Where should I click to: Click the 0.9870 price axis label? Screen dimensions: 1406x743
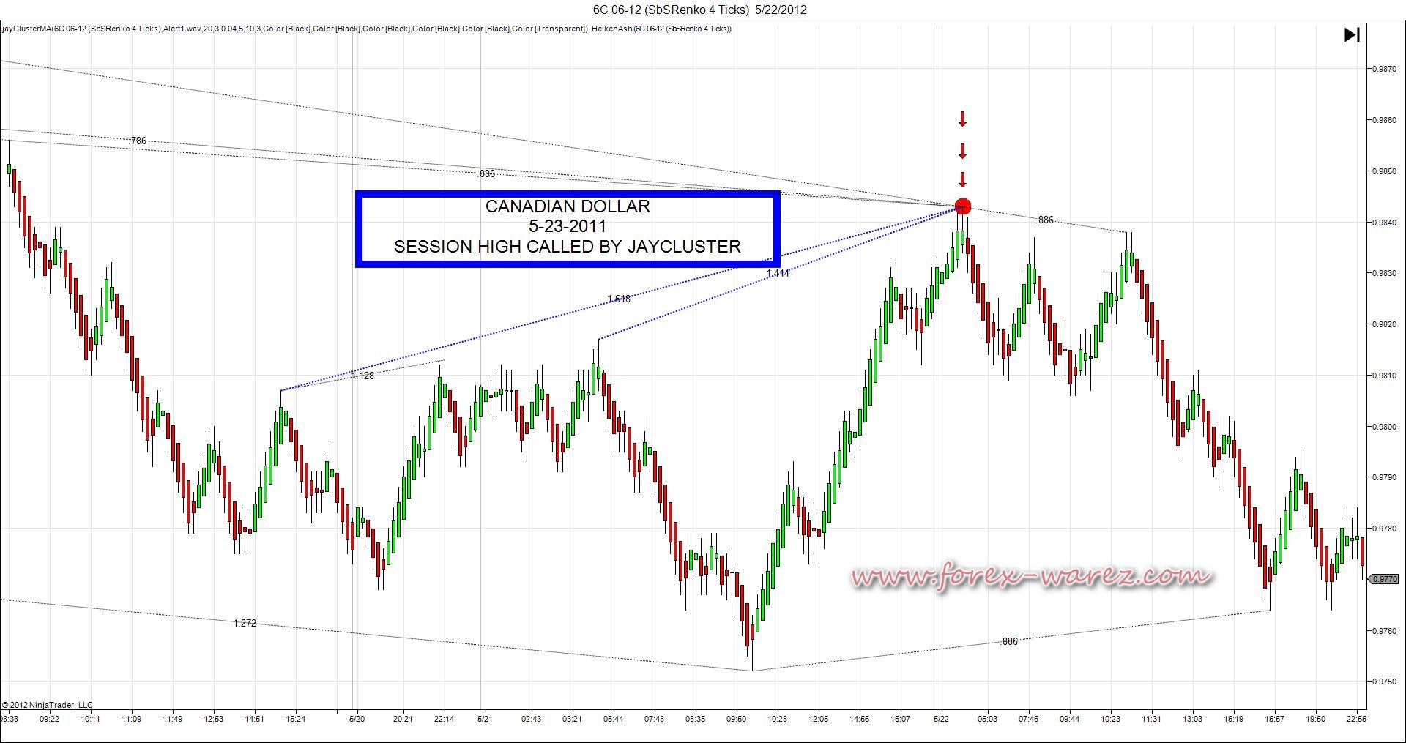click(x=1383, y=69)
